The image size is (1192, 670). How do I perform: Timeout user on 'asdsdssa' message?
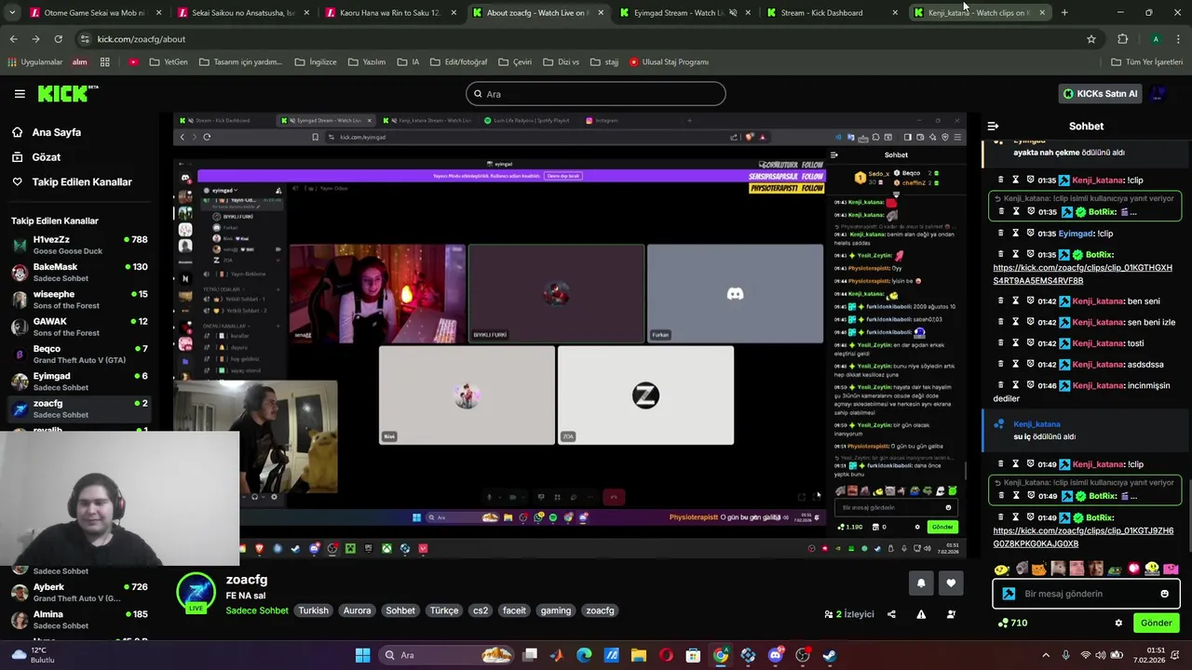(x=1016, y=365)
